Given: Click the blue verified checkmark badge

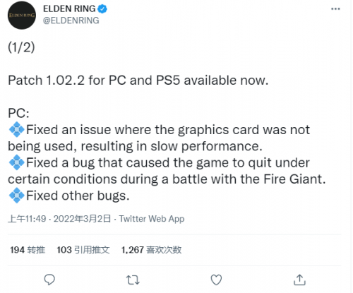Looking at the screenshot, I should pos(102,9).
